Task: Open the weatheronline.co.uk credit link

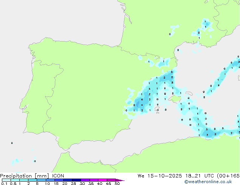Action: coord(208,182)
